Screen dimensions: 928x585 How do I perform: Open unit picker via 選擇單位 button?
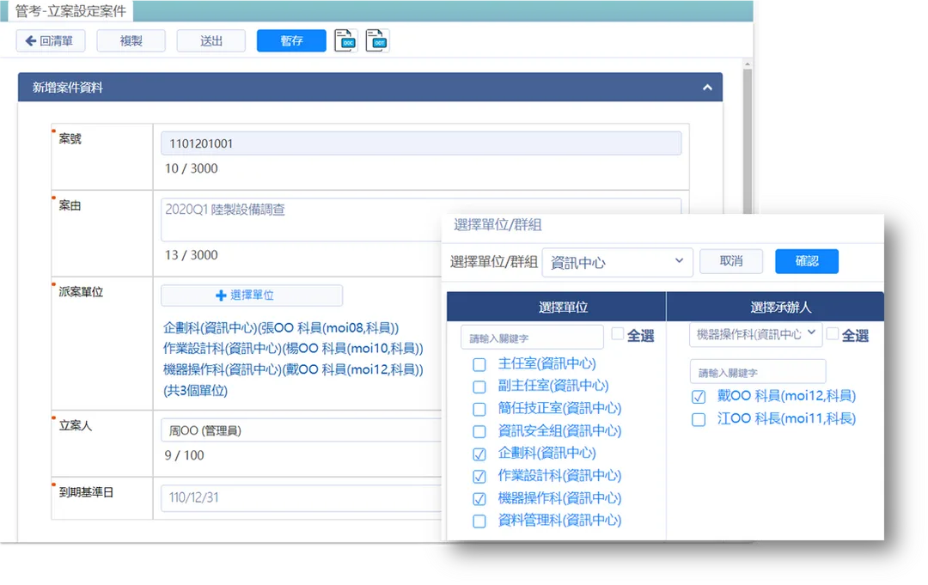pos(252,296)
